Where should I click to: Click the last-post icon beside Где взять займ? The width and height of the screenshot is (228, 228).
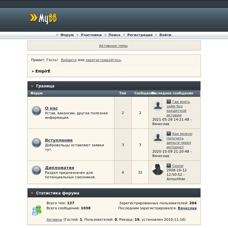tap(169, 102)
